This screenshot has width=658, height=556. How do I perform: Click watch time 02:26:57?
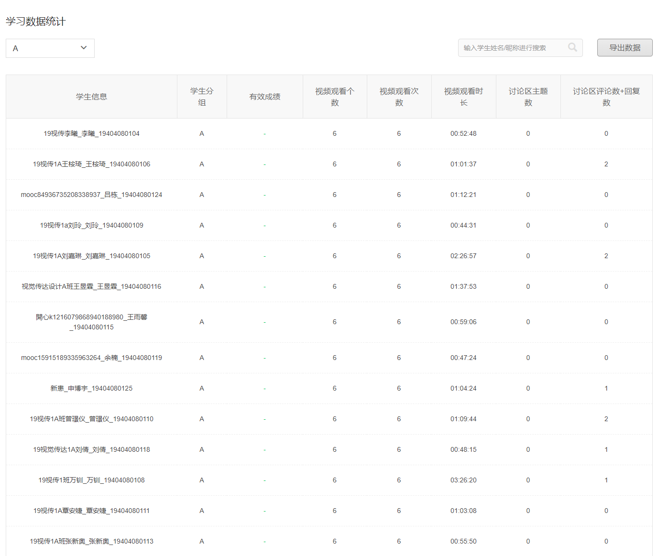[463, 256]
